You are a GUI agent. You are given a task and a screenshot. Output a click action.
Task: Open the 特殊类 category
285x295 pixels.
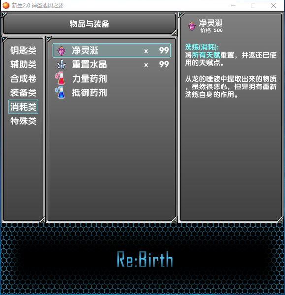click(x=23, y=121)
